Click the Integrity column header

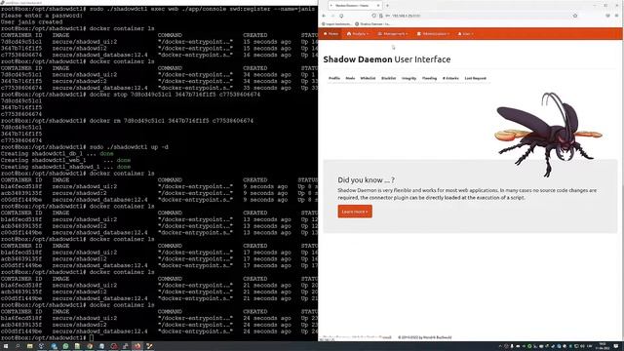pyautogui.click(x=409, y=78)
